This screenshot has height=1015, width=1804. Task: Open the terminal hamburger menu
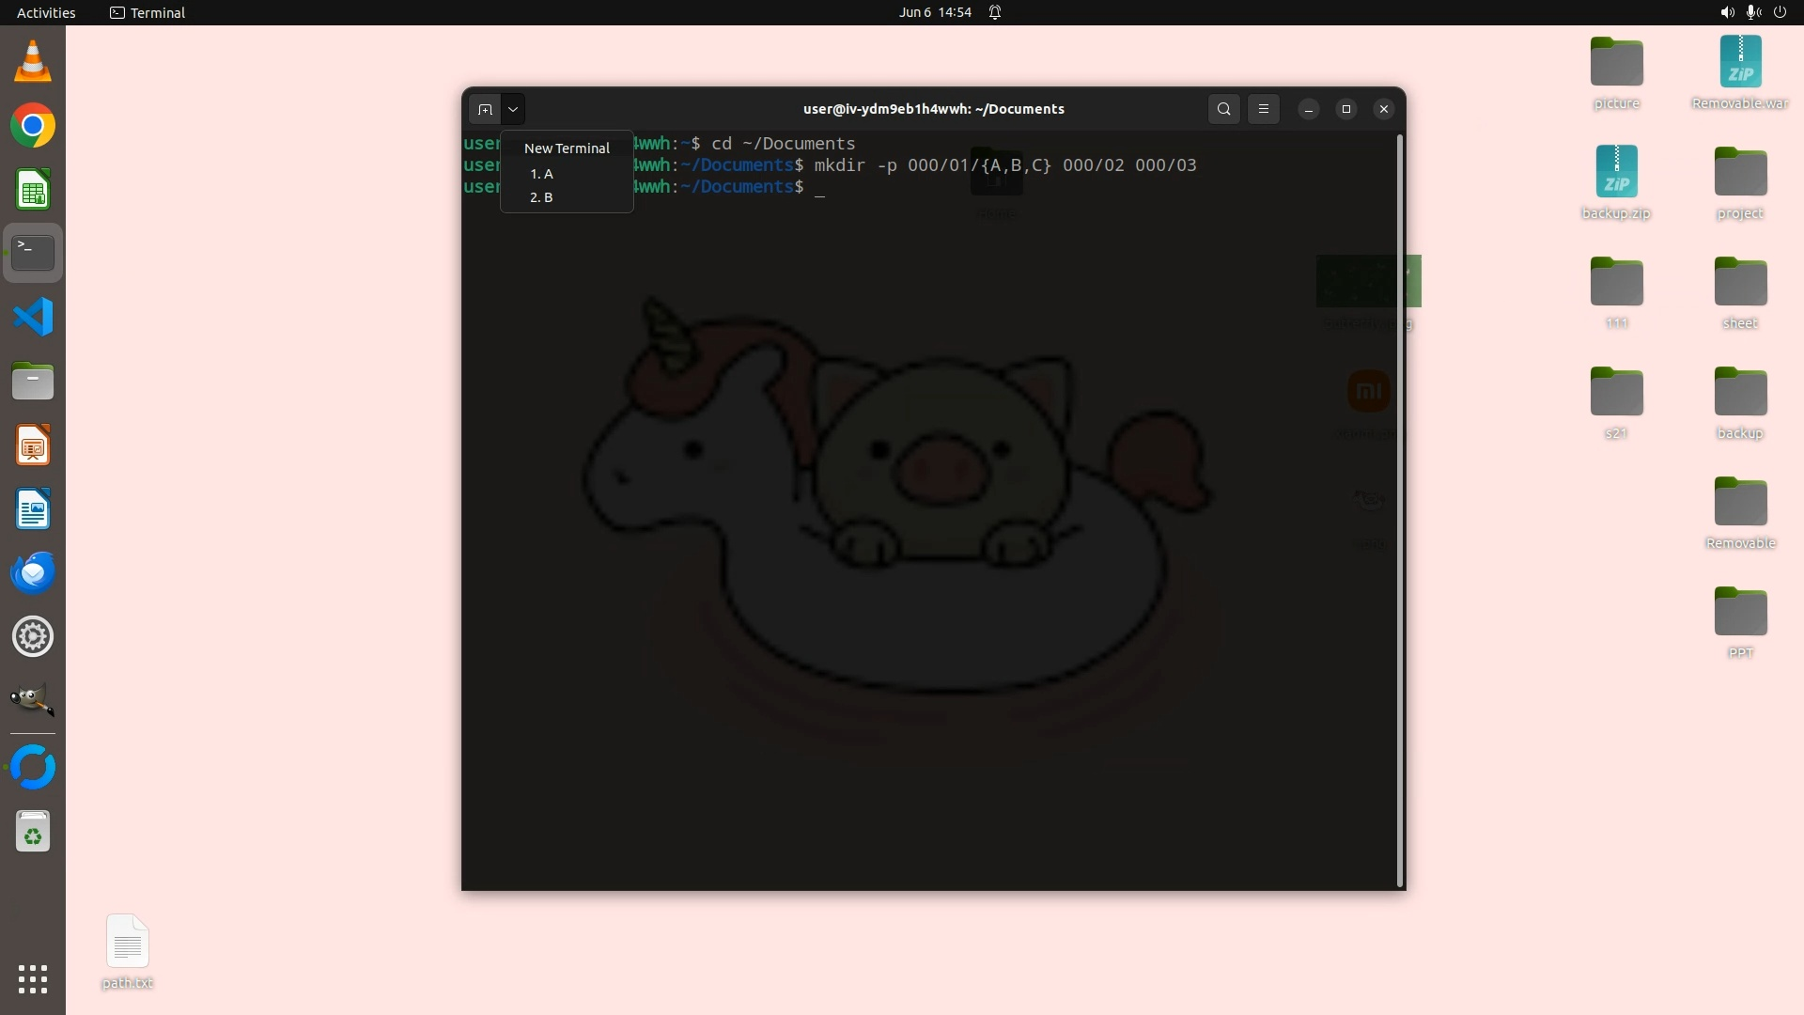click(1264, 110)
